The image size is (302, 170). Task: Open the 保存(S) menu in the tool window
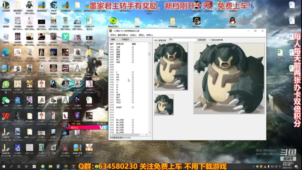click(113, 35)
